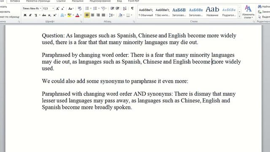Open the Разметка страницы tab

[x=38, y=1]
